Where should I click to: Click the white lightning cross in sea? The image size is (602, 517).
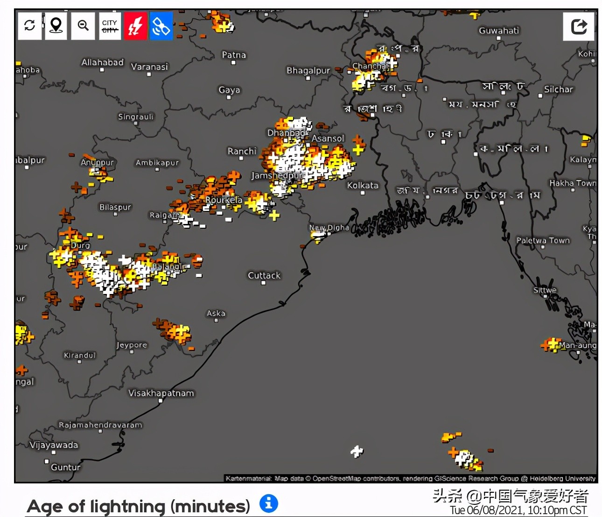click(357, 451)
